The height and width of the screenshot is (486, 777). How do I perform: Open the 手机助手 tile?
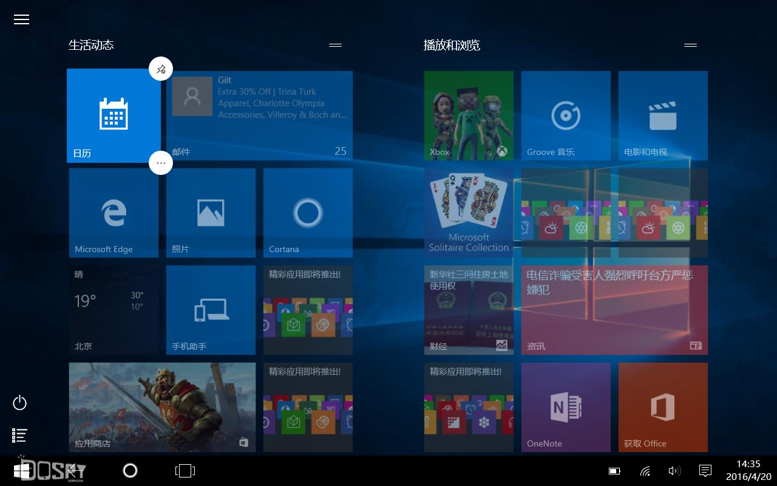pos(211,310)
